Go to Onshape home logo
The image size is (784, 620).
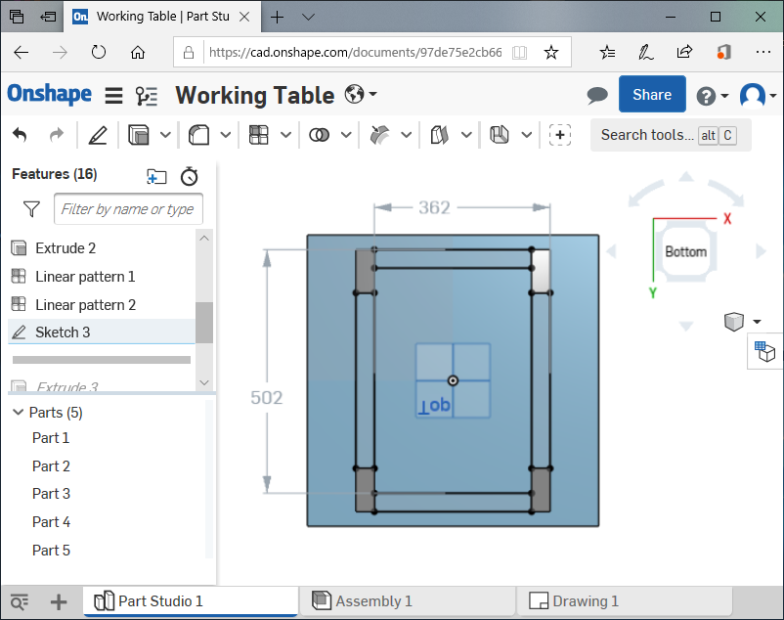point(50,94)
